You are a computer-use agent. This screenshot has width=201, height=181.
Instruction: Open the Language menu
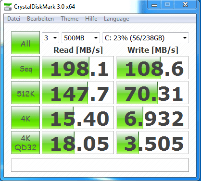point(116,19)
